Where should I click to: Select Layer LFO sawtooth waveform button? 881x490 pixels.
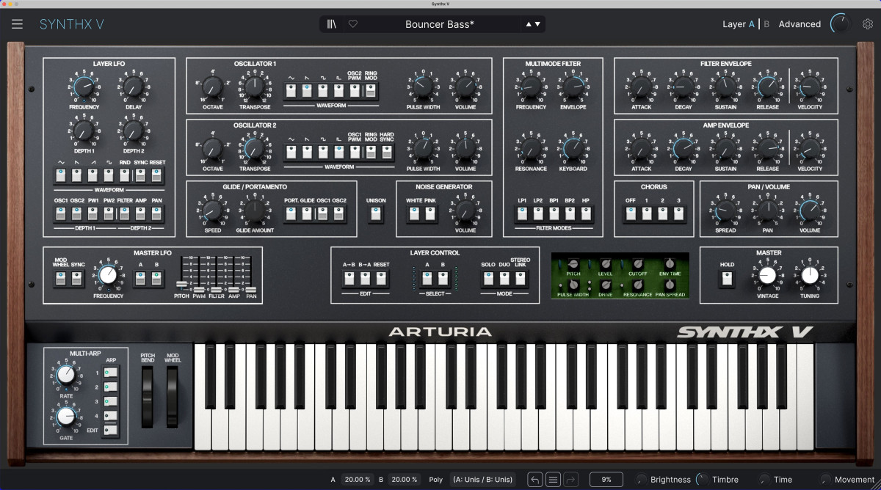78,175
